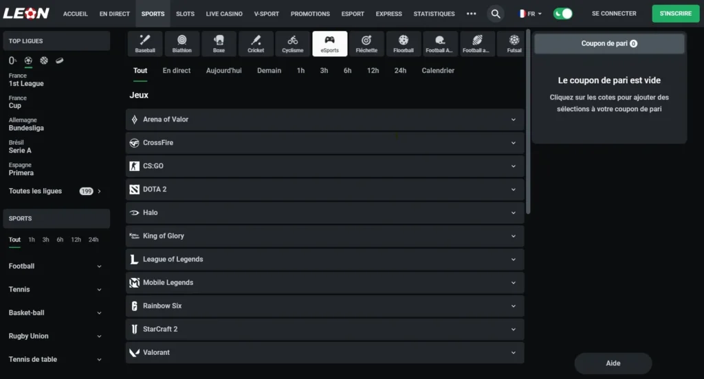Open the PROMOTIONS menu item
Viewport: 704px width, 379px height.
[x=310, y=14]
